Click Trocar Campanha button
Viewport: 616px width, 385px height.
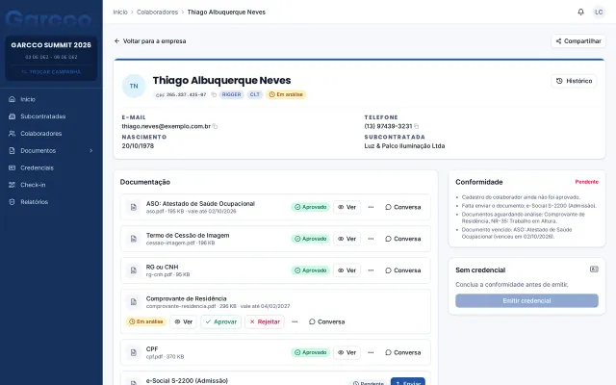coord(51,72)
